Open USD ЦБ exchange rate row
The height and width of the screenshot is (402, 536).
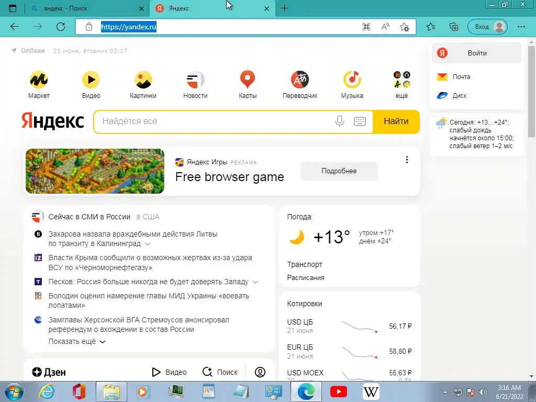pyautogui.click(x=349, y=327)
